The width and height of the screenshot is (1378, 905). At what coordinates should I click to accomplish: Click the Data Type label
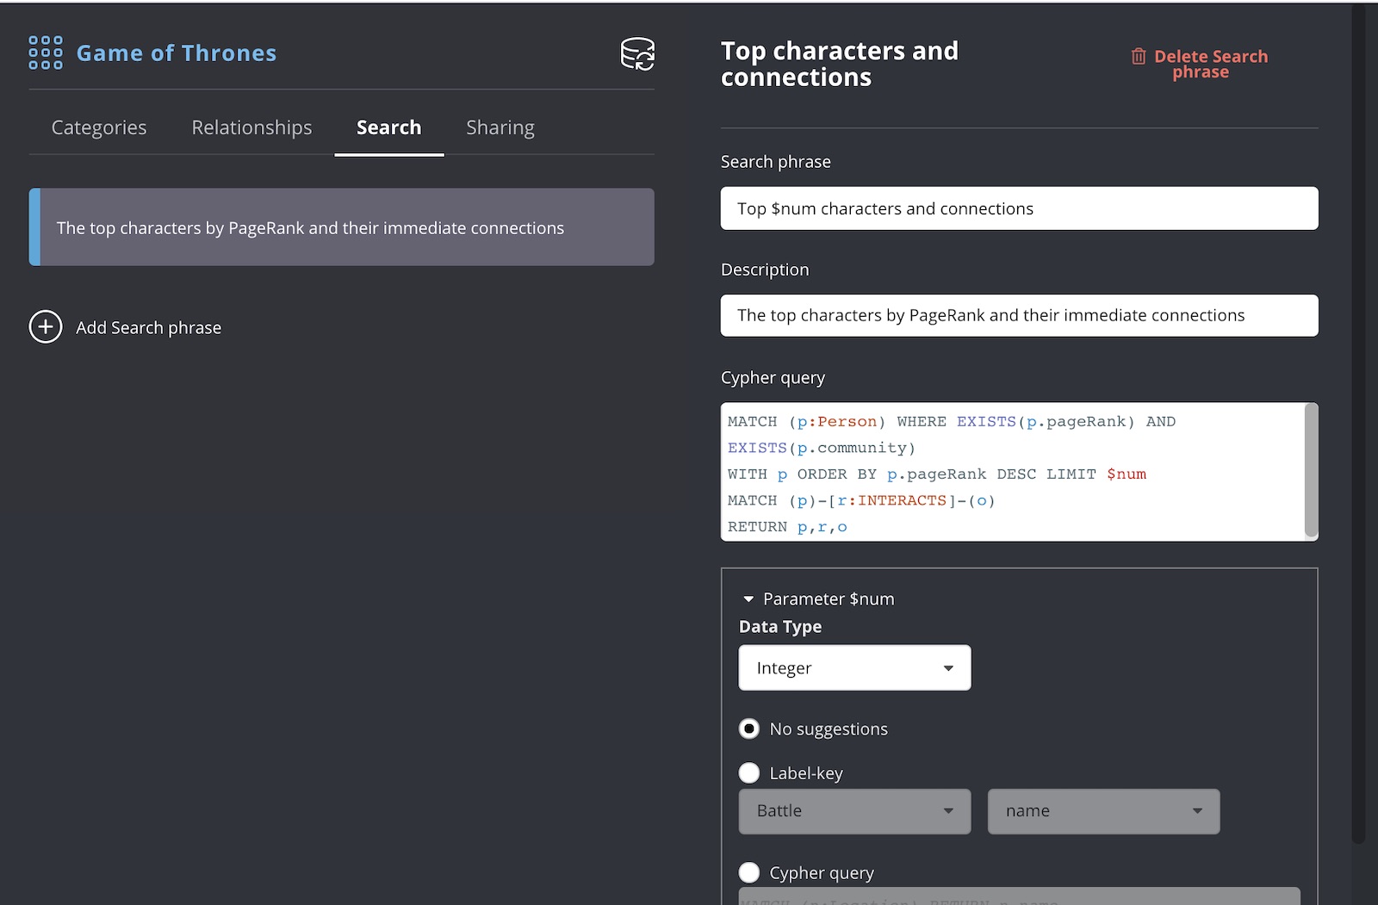coord(780,627)
